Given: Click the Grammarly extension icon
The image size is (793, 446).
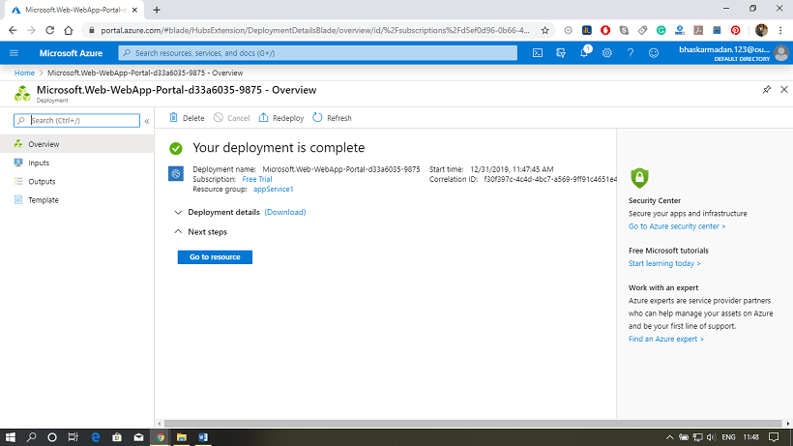Looking at the screenshot, I should (x=661, y=30).
